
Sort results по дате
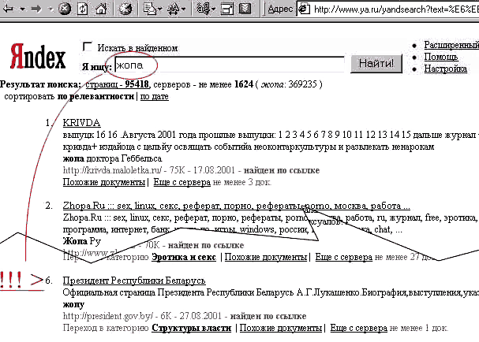coord(154,96)
